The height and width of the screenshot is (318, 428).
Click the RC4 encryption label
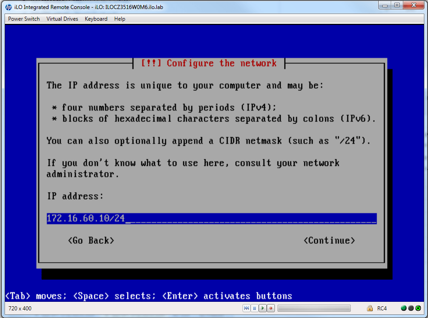point(382,308)
